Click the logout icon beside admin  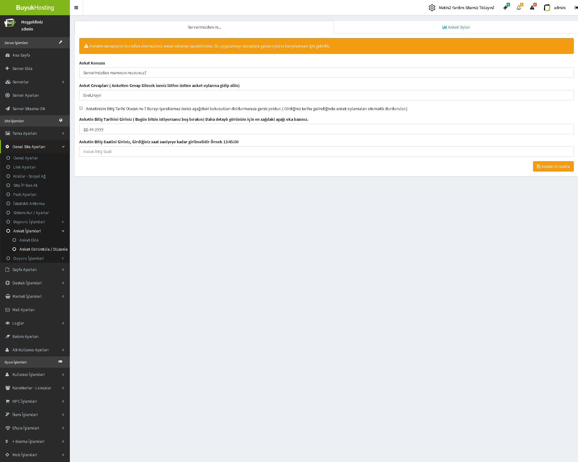click(x=576, y=8)
